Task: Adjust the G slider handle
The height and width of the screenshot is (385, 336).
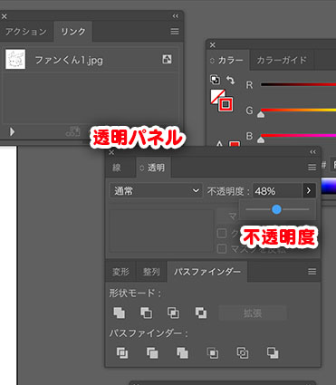Action: point(261,114)
